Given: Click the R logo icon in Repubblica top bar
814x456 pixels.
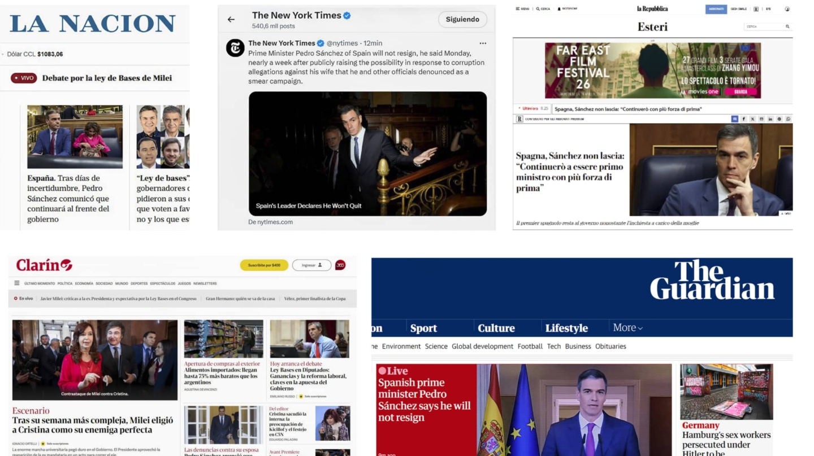Looking at the screenshot, I should 756,9.
